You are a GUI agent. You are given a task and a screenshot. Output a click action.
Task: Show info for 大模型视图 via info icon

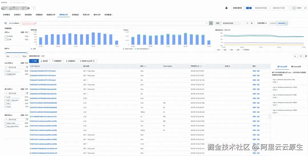click(x=286, y=23)
